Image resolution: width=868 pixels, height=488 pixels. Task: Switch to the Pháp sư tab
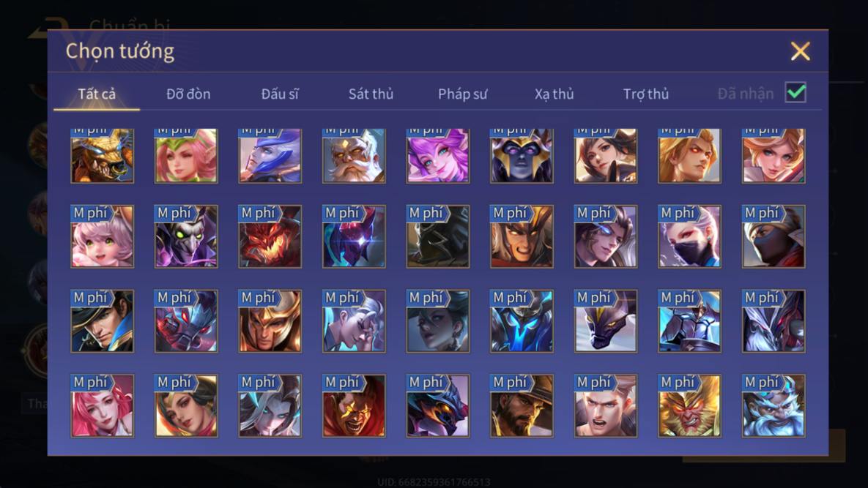[463, 94]
